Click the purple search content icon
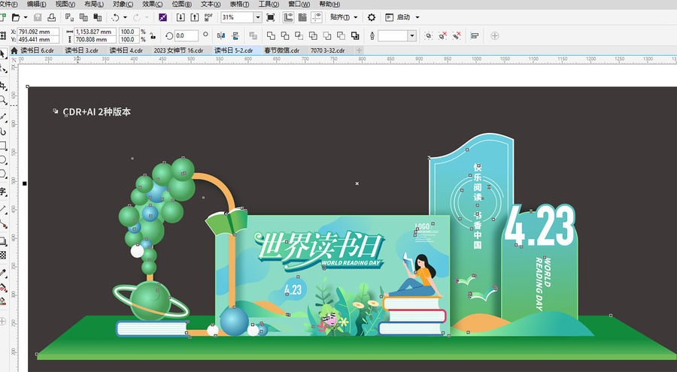The image size is (677, 372). 162,17
